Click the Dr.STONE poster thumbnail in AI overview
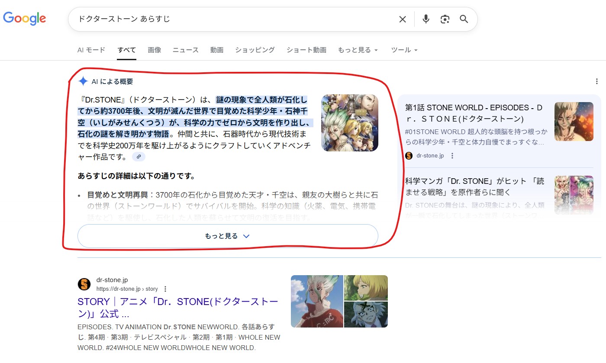 point(350,123)
